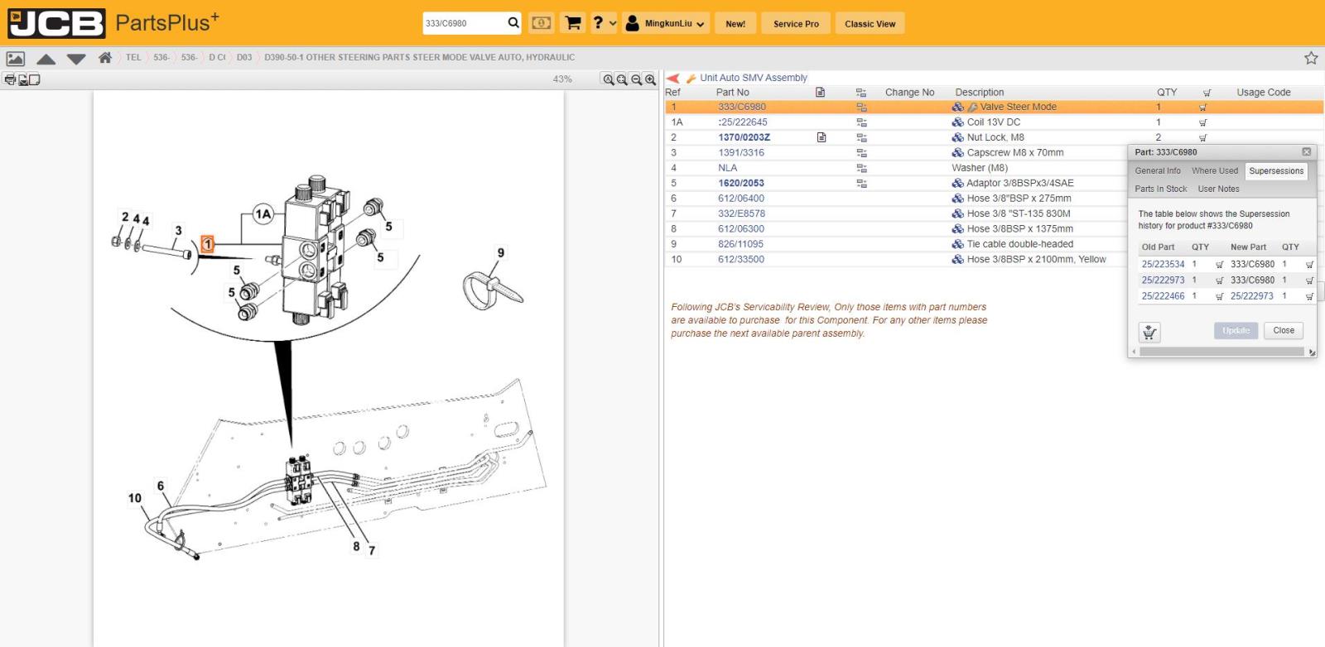Click the favorite star icon
Image resolution: width=1325 pixels, height=647 pixels.
pos(1311,58)
